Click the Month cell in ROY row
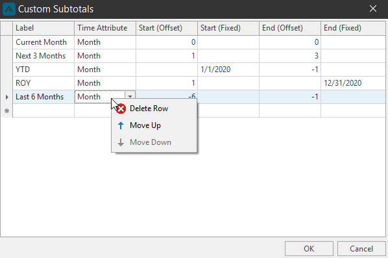Image resolution: width=388 pixels, height=258 pixels. click(105, 83)
